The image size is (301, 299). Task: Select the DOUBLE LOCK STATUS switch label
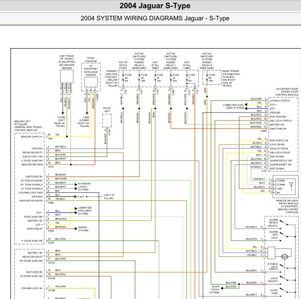273,267
